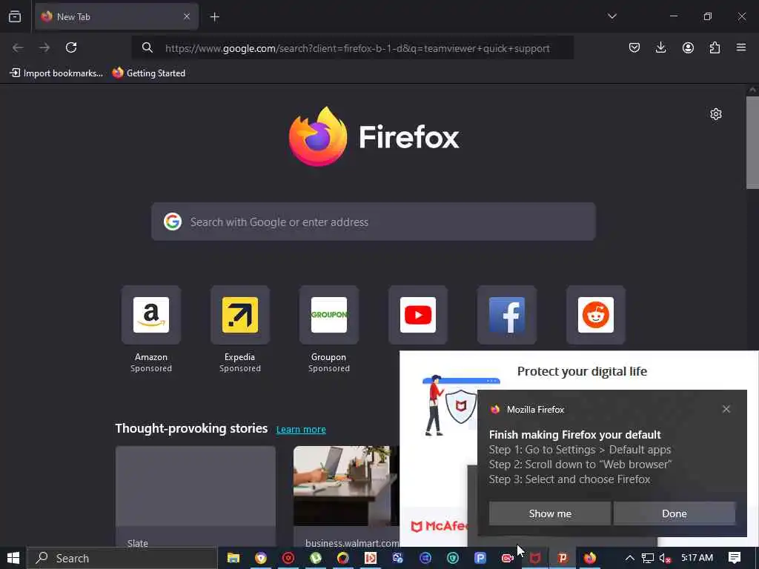This screenshot has height=569, width=759.
Task: Open File Explorer from the taskbar
Action: [x=233, y=558]
